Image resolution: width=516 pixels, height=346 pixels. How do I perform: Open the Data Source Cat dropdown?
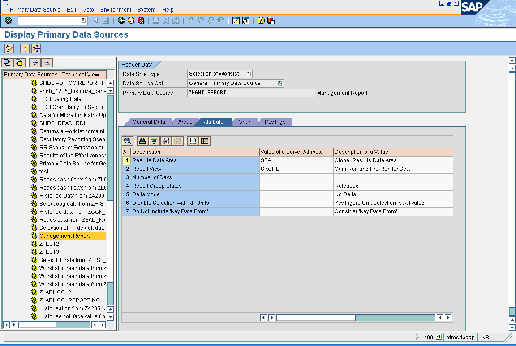pyautogui.click(x=279, y=83)
